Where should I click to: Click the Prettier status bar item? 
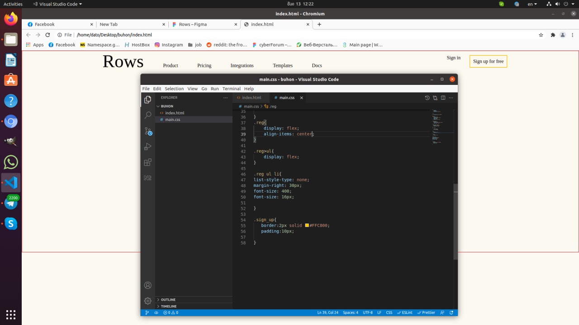[x=426, y=312]
